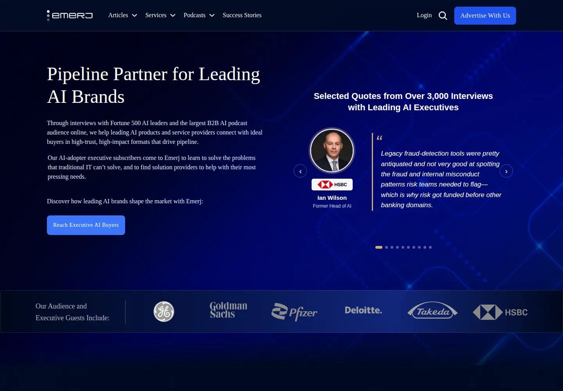Expand the Services dropdown chevron

pos(173,16)
